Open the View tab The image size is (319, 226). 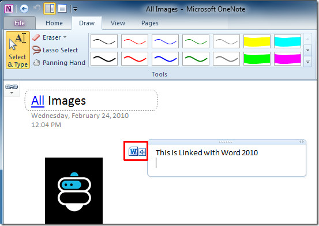(x=118, y=23)
